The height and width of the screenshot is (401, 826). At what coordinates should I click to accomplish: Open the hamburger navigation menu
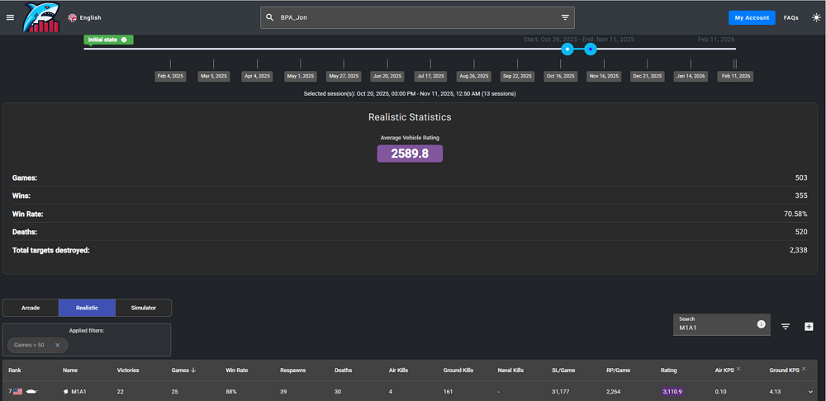10,17
